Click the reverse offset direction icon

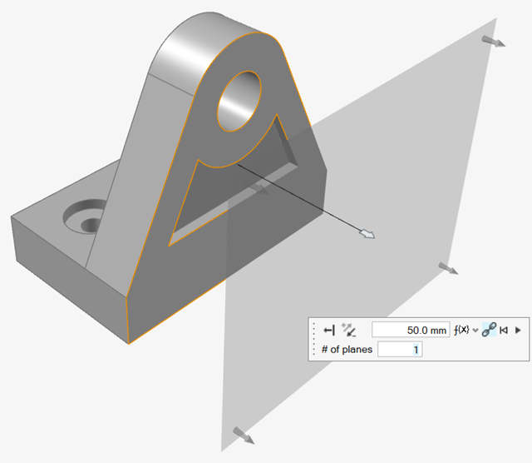349,330
